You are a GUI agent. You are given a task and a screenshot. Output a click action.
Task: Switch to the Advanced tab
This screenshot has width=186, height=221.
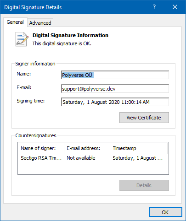click(40, 23)
